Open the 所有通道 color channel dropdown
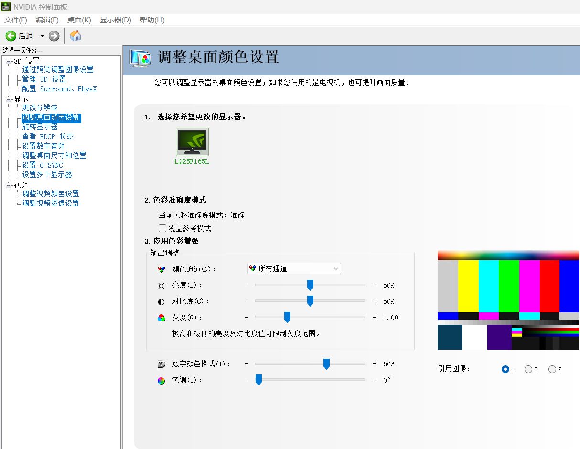 (x=294, y=268)
